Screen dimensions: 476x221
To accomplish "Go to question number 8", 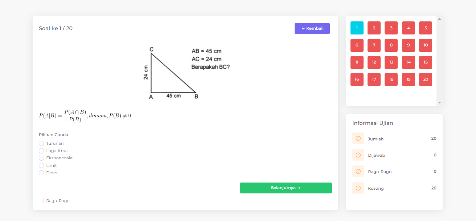I will (x=391, y=45).
